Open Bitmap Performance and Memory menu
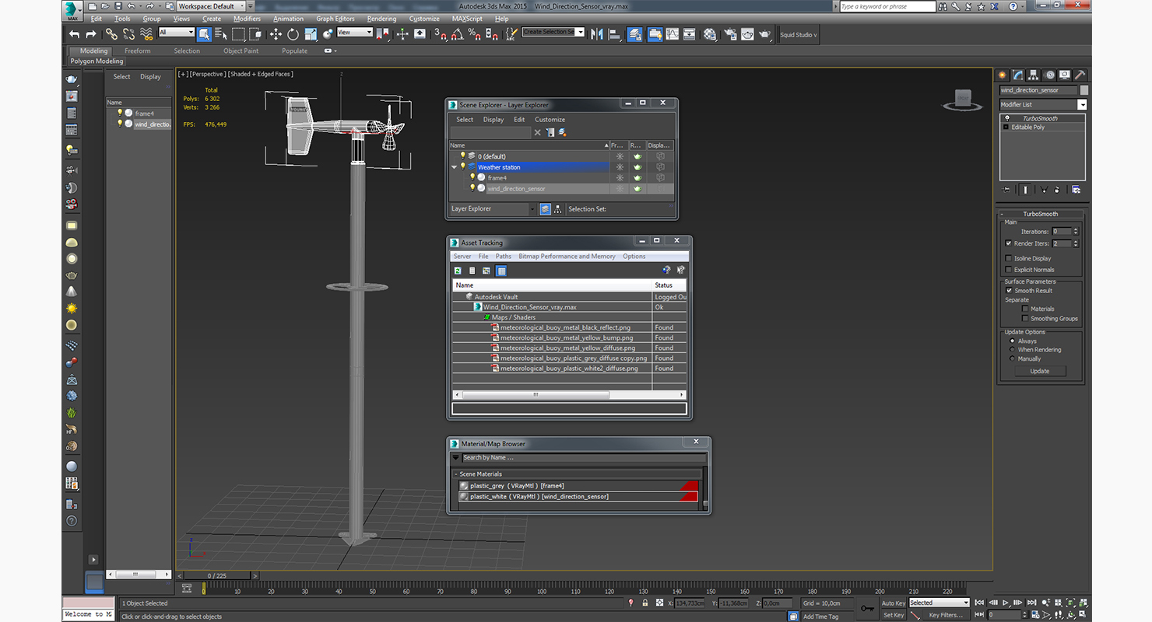 click(567, 257)
